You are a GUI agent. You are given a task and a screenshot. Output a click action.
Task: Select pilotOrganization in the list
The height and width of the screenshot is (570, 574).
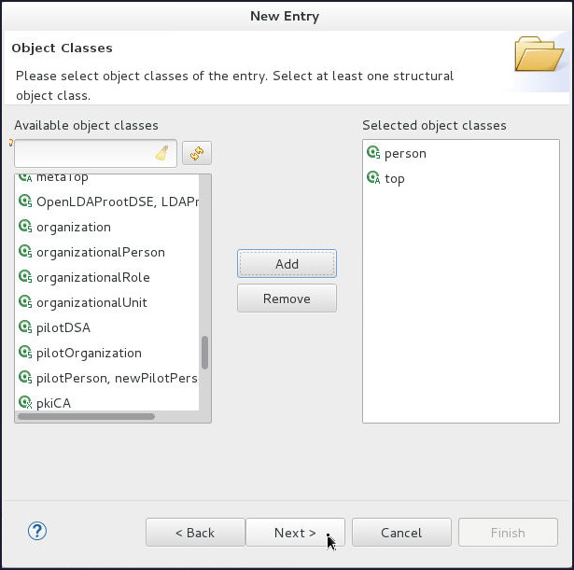point(89,353)
